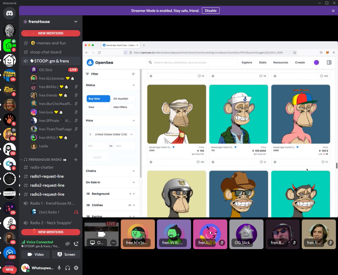This screenshot has height=275, width=338.
Task: Expand the Chains filter section
Action: click(111, 171)
